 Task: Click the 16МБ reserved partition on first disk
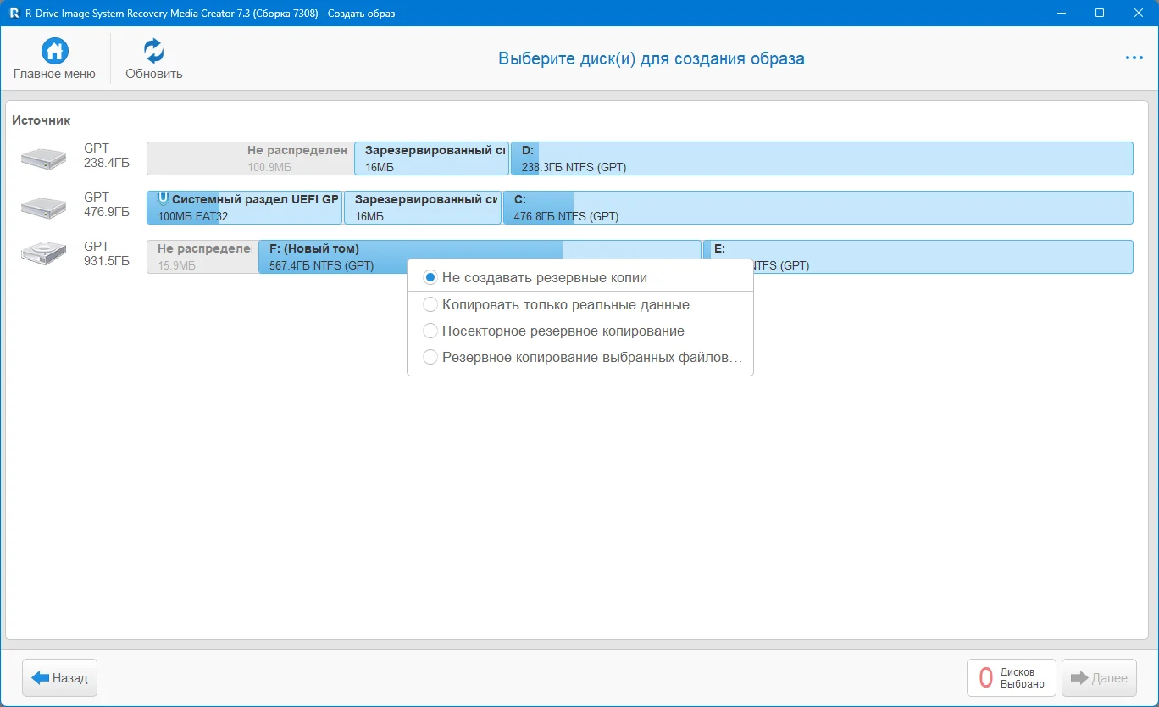pyautogui.click(x=431, y=159)
